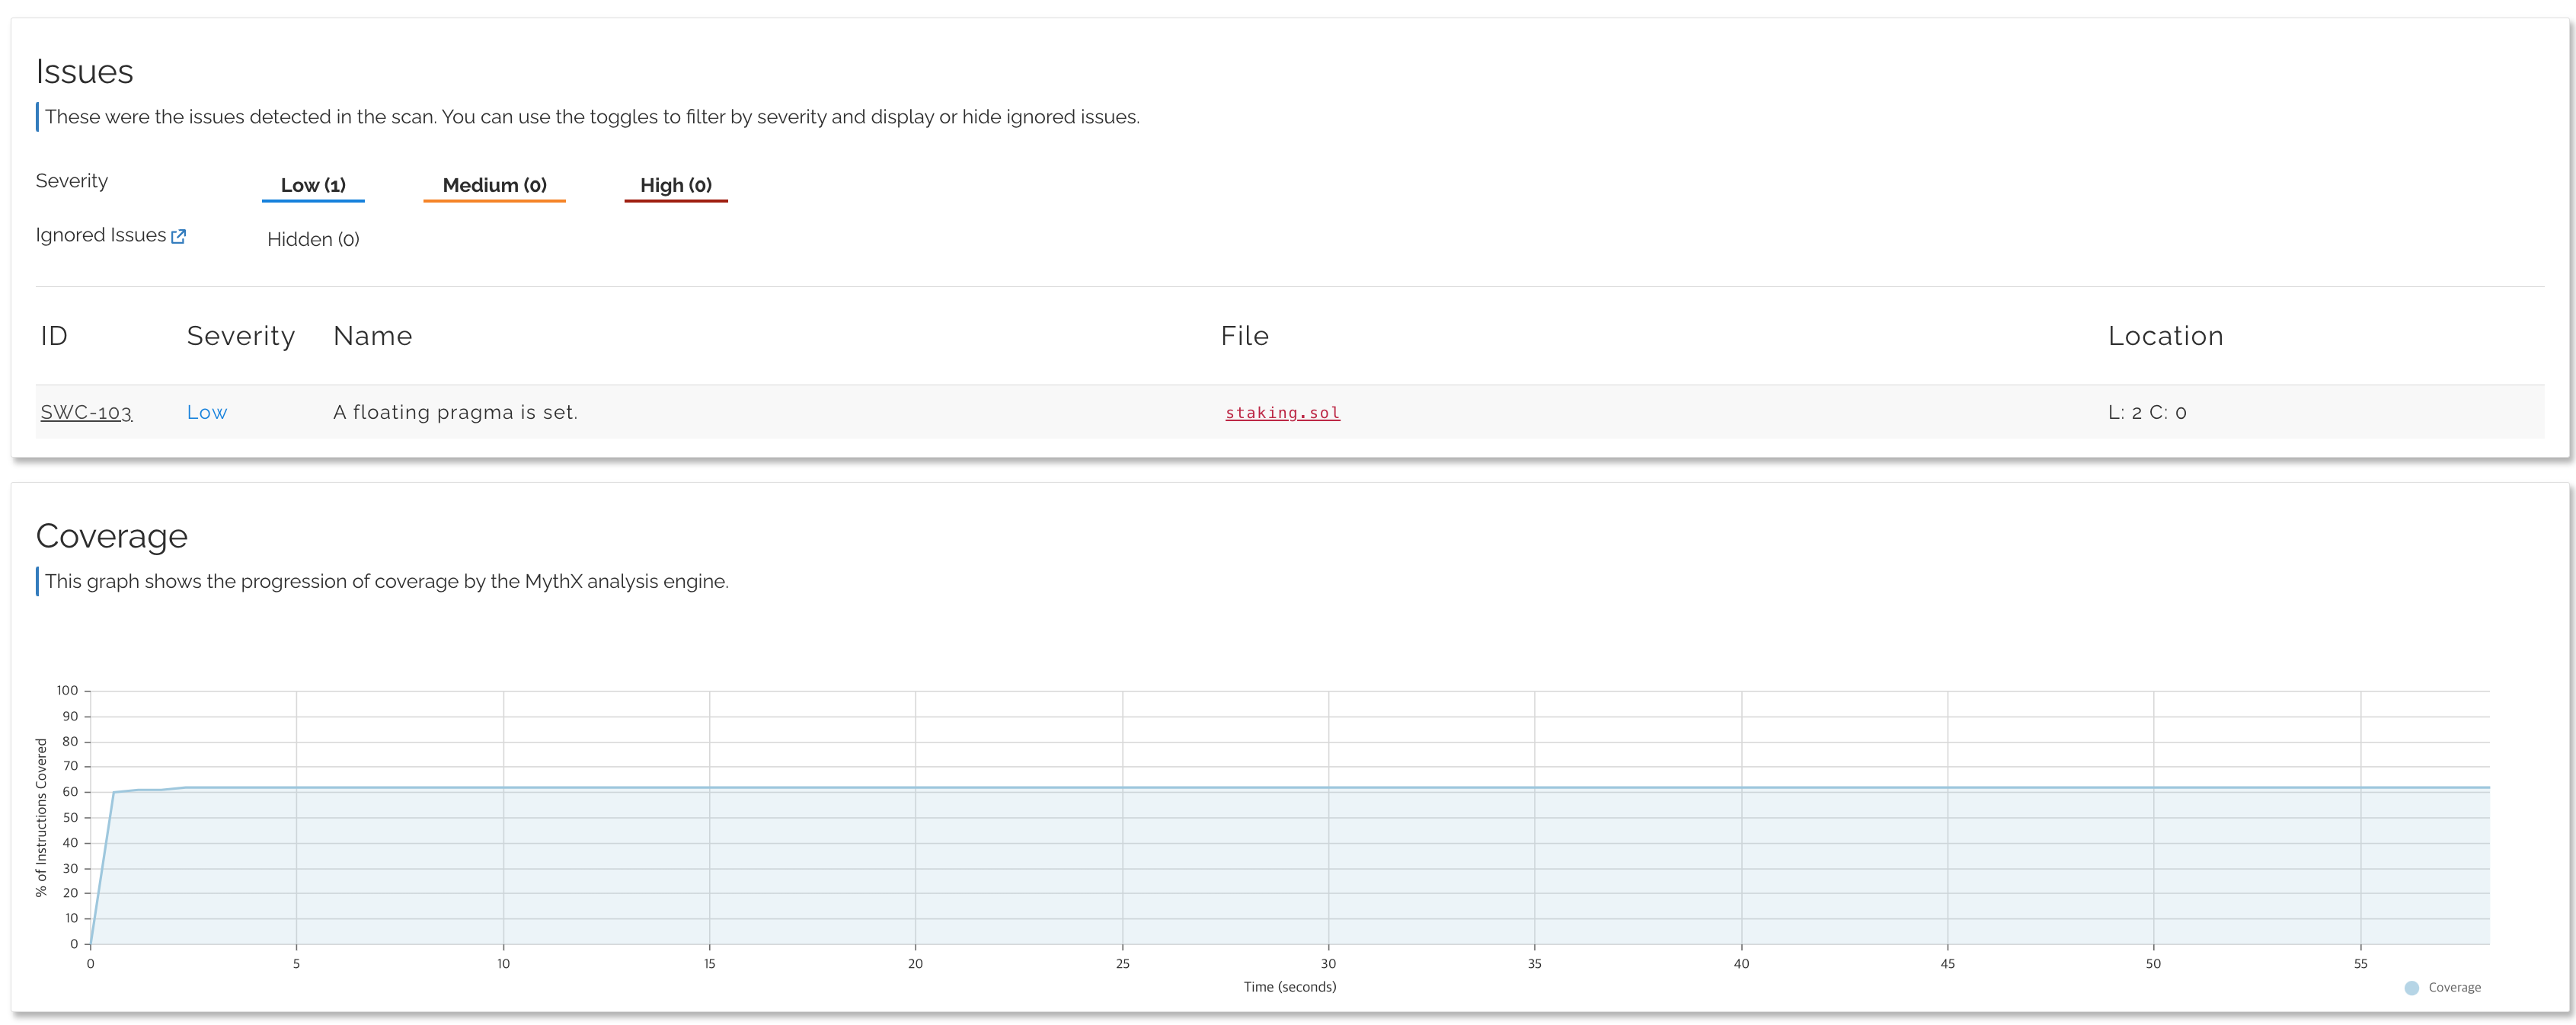Select the floating pragma issue row
This screenshot has width=2576, height=1025.
click(455, 412)
